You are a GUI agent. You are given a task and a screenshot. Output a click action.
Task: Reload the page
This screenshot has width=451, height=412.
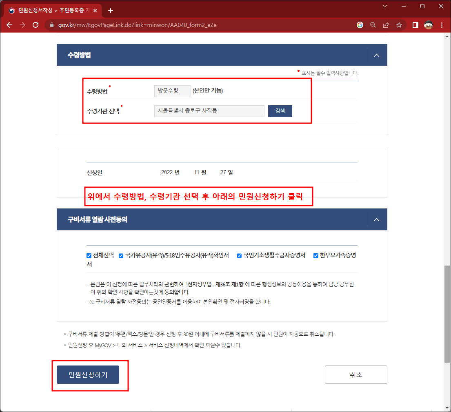36,25
